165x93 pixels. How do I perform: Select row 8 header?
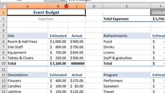coord(3,52)
